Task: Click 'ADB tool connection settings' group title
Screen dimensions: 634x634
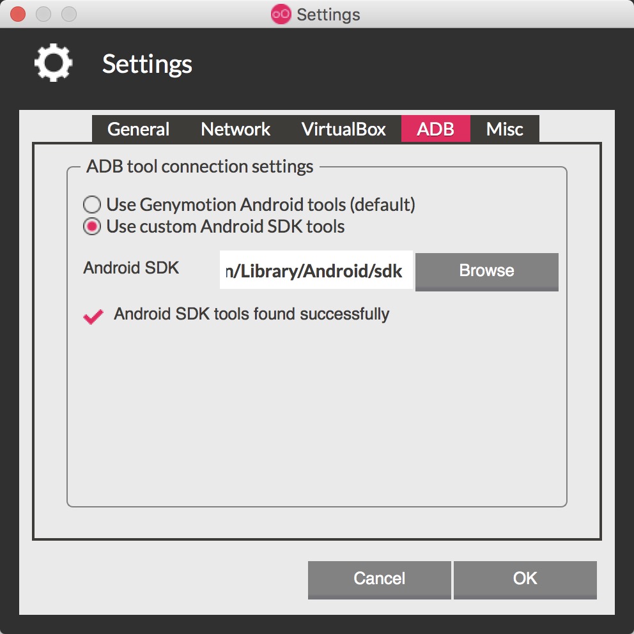Action: (200, 167)
